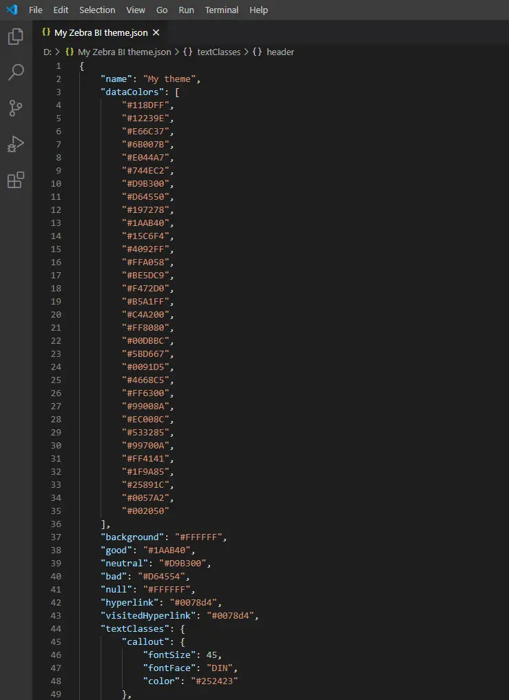Click the "callout" key on line 45
Screen dimensions: 509x700
point(145,642)
